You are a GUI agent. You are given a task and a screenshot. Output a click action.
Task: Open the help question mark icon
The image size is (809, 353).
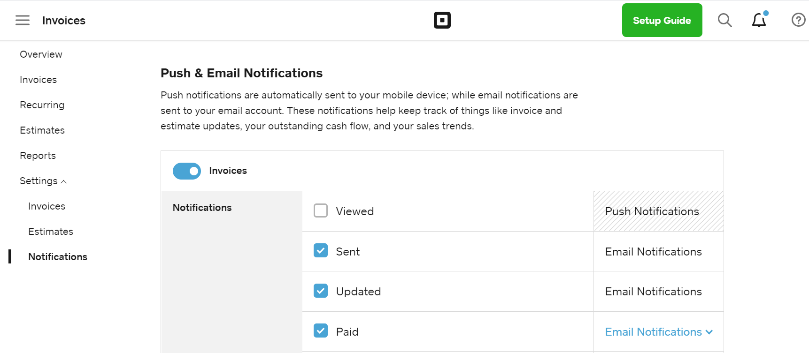click(x=799, y=20)
